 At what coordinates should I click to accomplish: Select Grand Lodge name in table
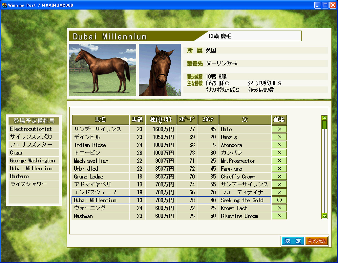click(100, 177)
